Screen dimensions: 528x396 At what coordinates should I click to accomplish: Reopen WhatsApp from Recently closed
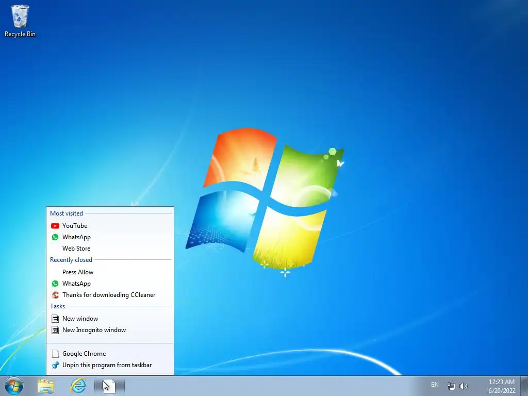(x=110, y=284)
